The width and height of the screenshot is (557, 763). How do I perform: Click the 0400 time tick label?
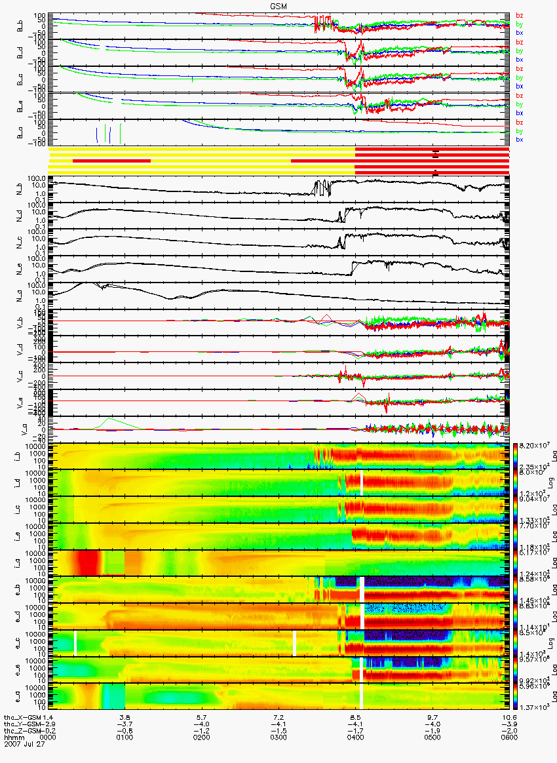(355, 737)
